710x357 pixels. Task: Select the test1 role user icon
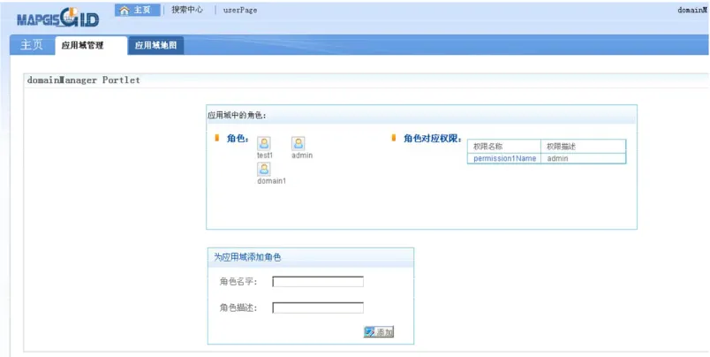pos(264,144)
